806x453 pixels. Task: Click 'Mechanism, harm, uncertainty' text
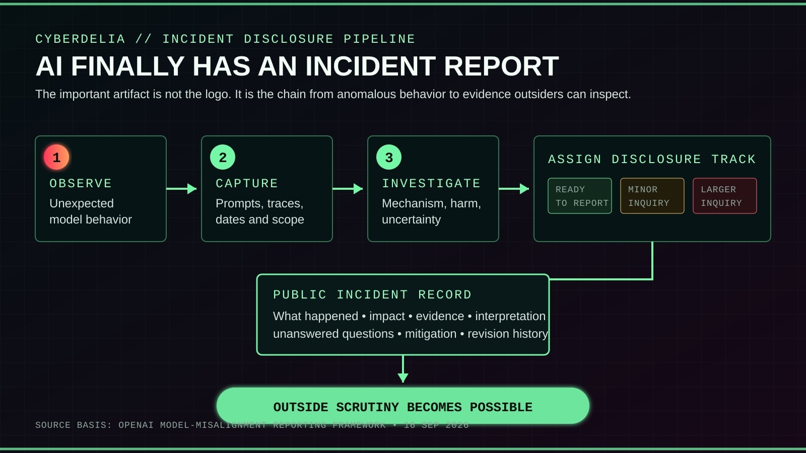click(432, 211)
